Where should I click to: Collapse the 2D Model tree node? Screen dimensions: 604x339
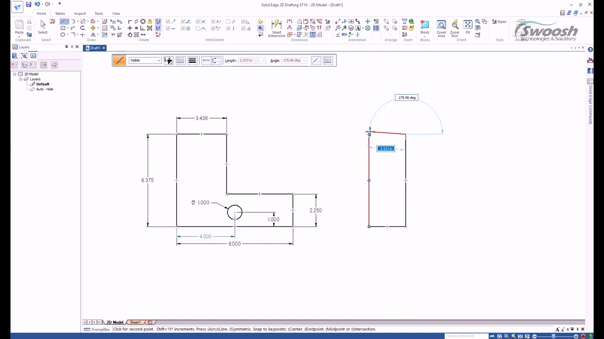tap(15, 74)
